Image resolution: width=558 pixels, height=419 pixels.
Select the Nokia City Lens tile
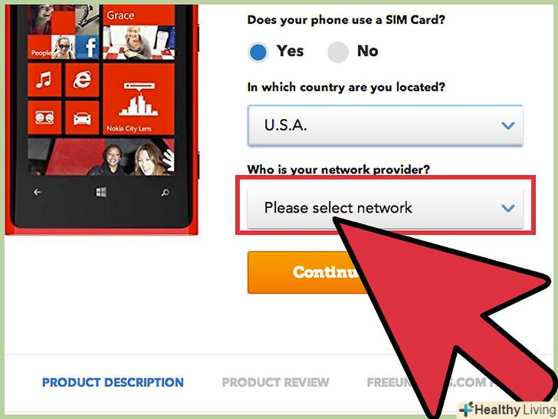point(139,99)
